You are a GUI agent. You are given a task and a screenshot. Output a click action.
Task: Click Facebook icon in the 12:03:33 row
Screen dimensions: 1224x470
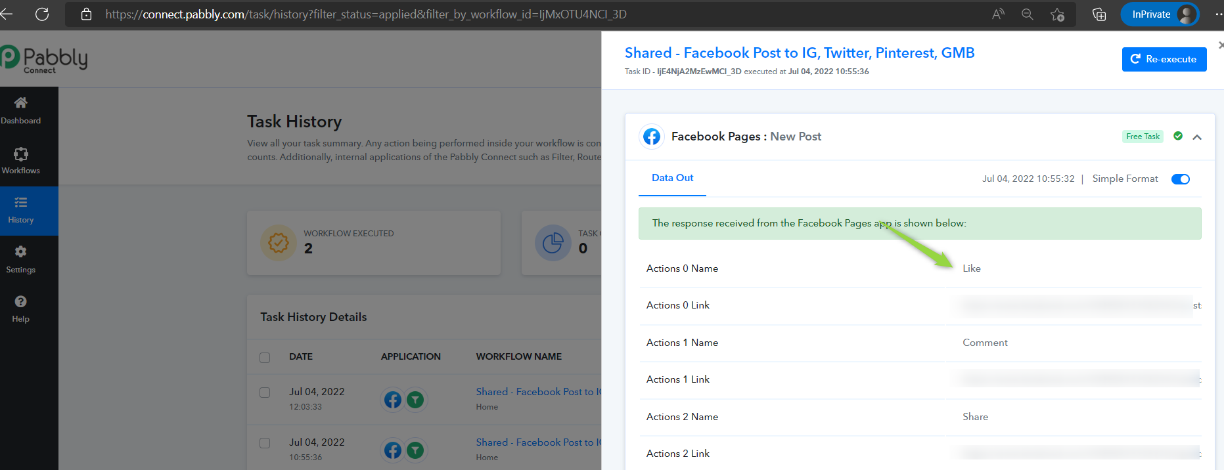(x=393, y=400)
